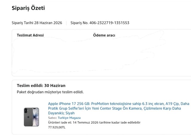Click the Ödeme aracı heading

[x=104, y=35]
